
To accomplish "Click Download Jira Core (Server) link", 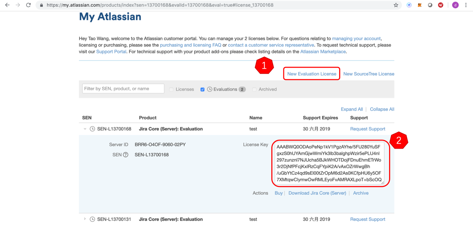I will (317, 193).
